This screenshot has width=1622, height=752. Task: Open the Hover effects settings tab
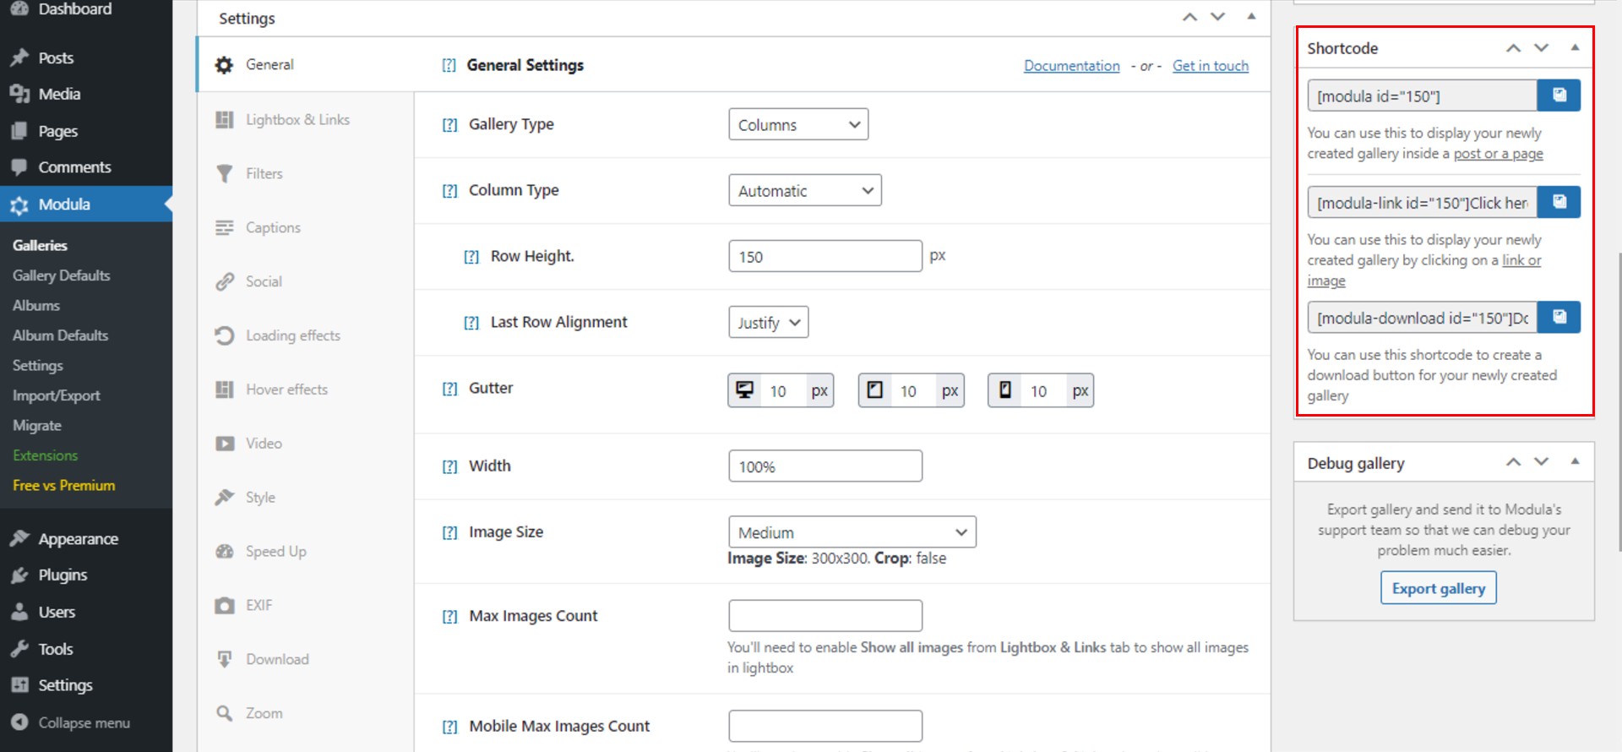click(286, 390)
